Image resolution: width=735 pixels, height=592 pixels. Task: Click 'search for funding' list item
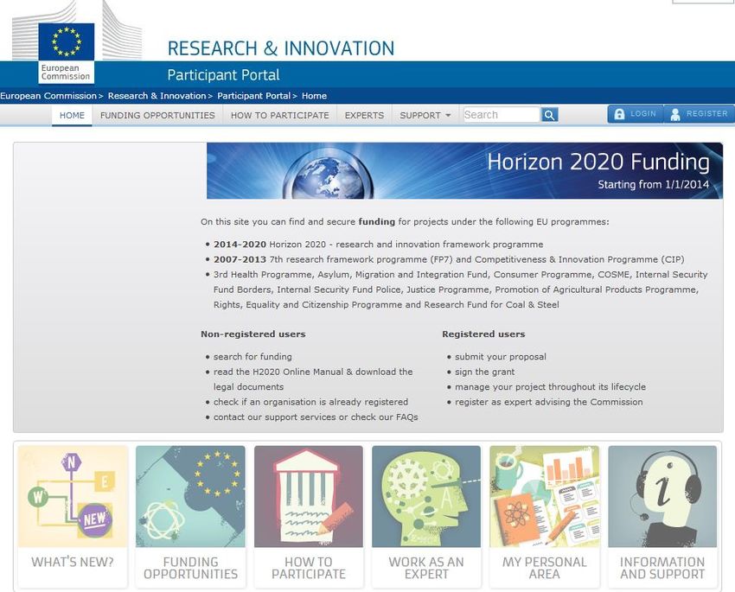(x=252, y=357)
